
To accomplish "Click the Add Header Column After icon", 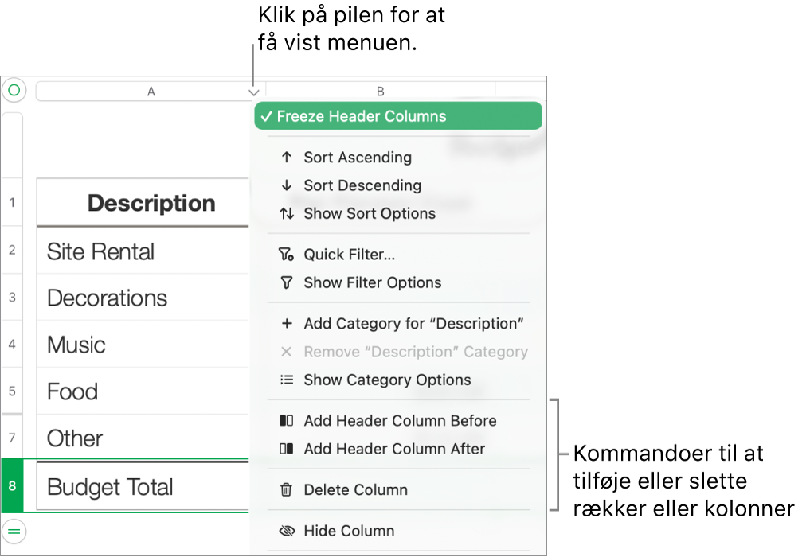I will click(x=287, y=449).
